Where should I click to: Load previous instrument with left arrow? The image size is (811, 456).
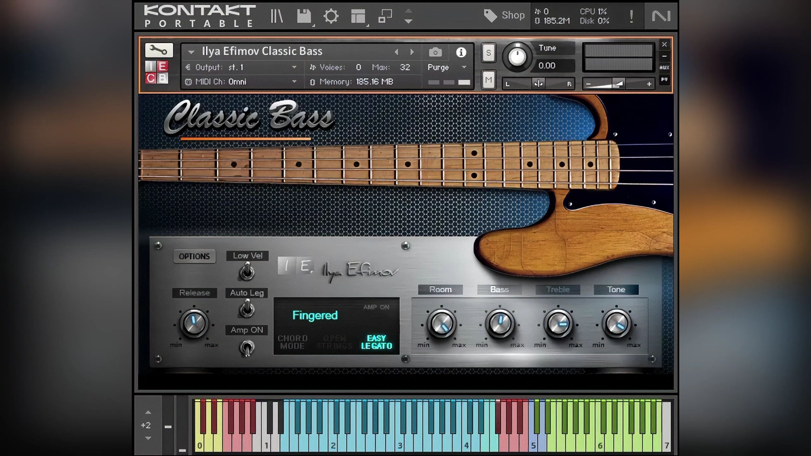pyautogui.click(x=396, y=52)
